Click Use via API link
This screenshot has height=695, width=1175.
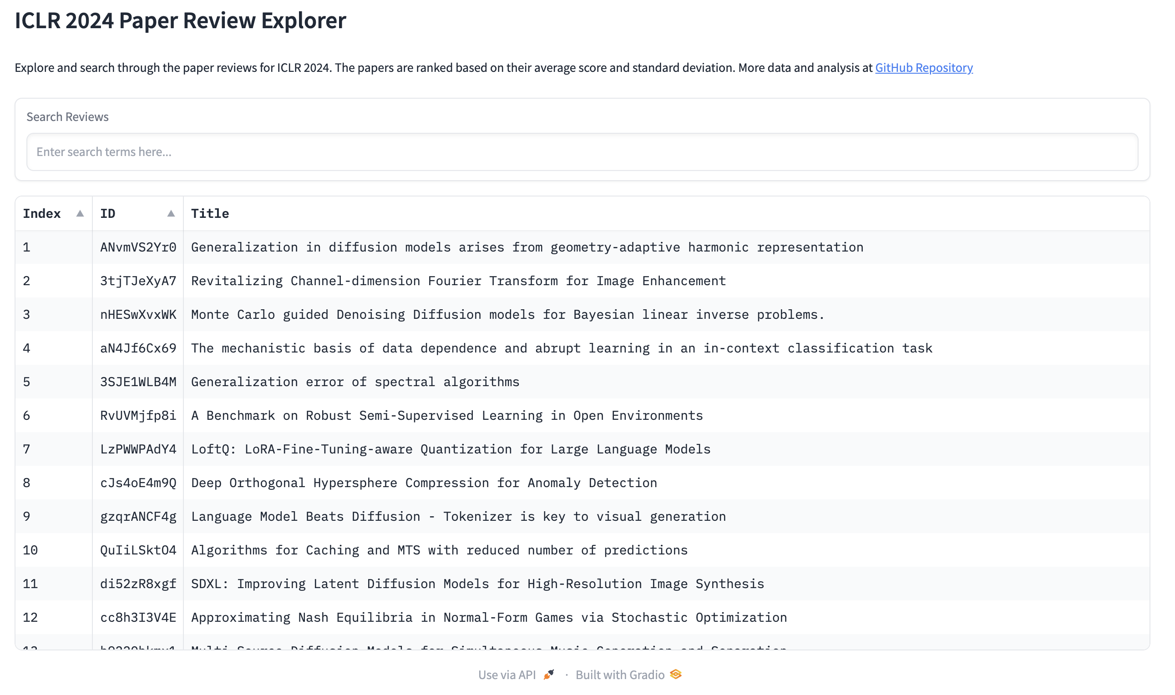(x=506, y=675)
